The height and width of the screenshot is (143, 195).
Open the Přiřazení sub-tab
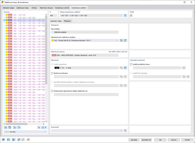pos(67,21)
